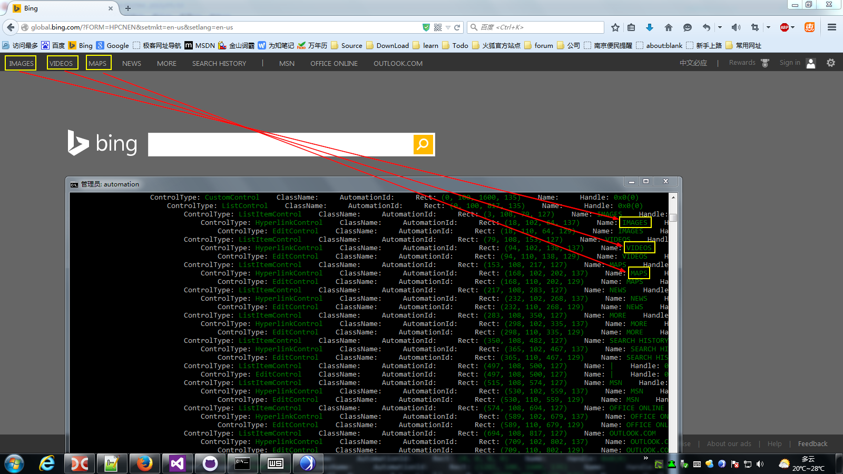Open About our ads footer link
This screenshot has width=843, height=474.
[x=729, y=443]
